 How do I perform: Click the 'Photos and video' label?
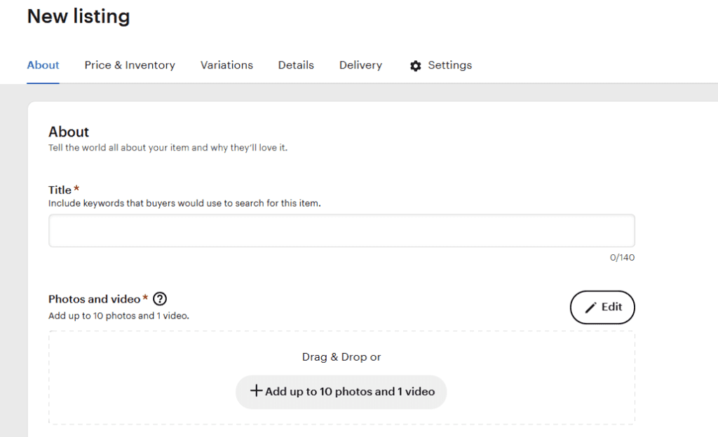95,299
